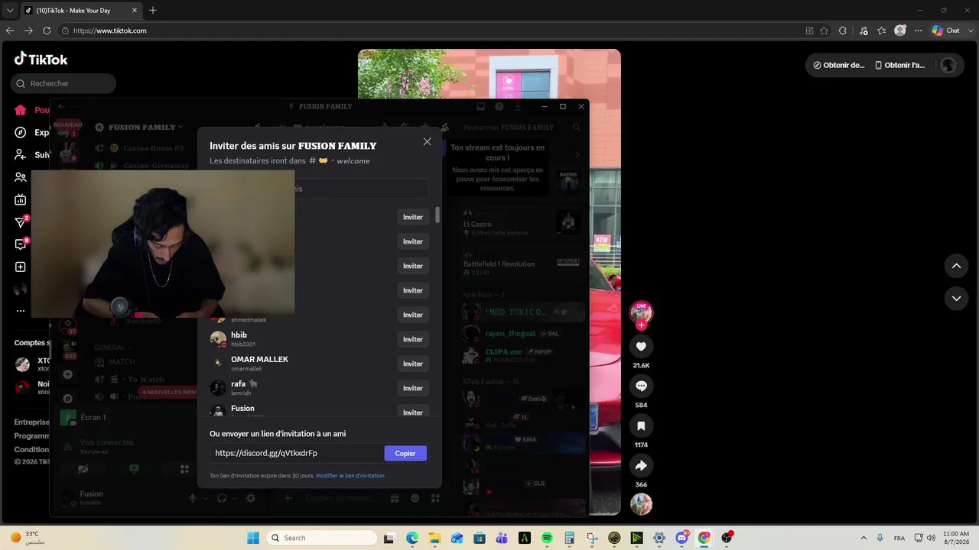
Task: Close the TikTok browser tab
Action: [x=135, y=10]
